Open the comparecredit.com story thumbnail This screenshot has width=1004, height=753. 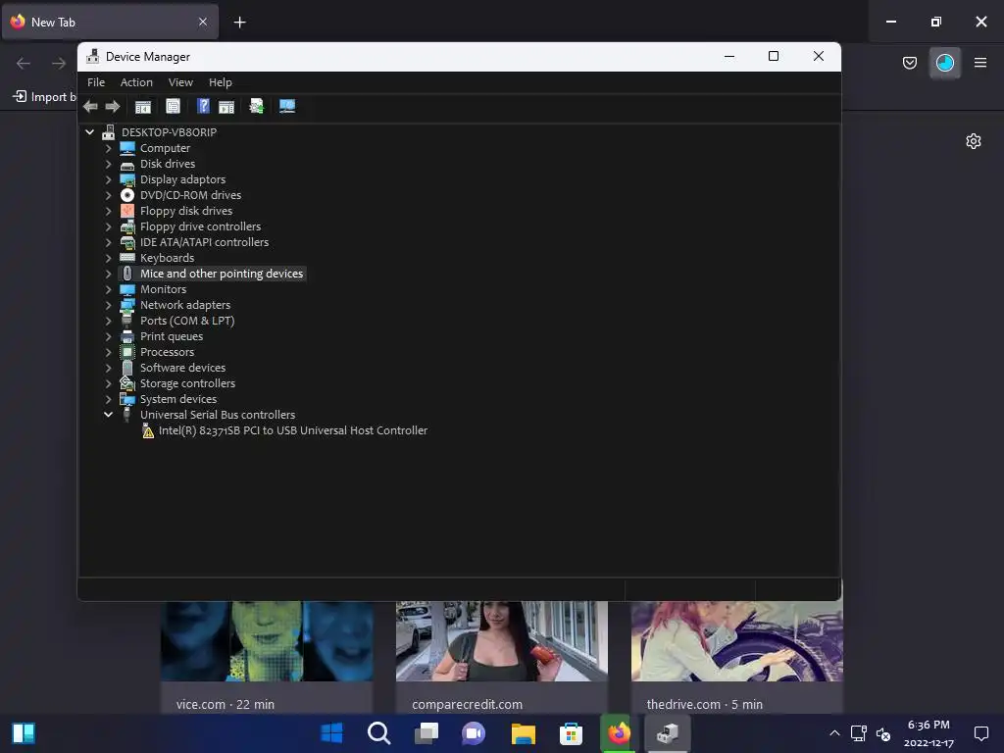[501, 641]
